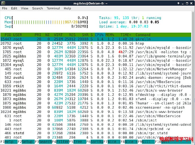
Task: Select the /sbin/rpcbind process row
Action: [96, 129]
